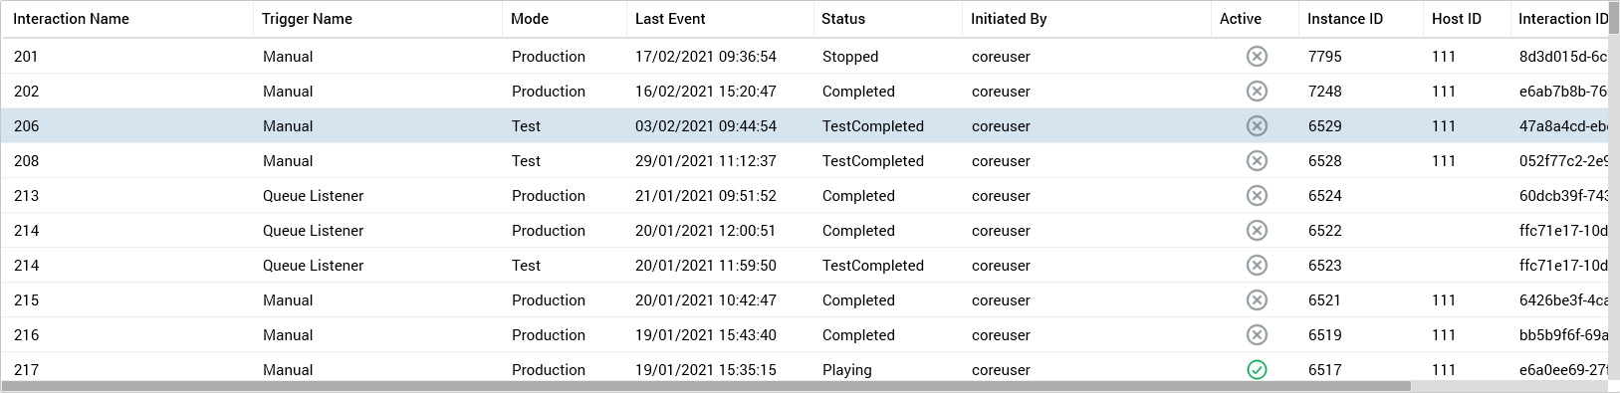1620x393 pixels.
Task: Click the inactive icon for instance 6524
Action: 1257,196
